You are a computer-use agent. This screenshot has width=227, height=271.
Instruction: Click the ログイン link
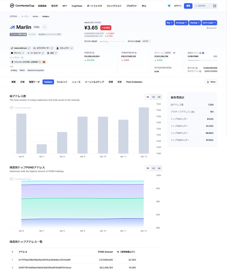tap(178, 6)
